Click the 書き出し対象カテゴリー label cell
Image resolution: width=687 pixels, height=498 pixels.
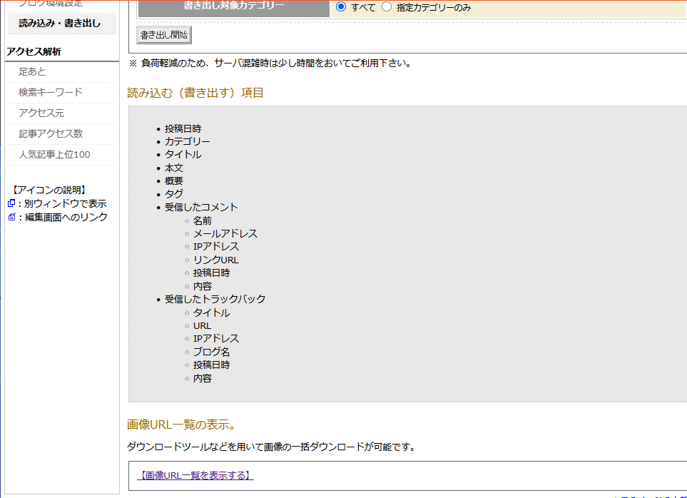coord(233,9)
